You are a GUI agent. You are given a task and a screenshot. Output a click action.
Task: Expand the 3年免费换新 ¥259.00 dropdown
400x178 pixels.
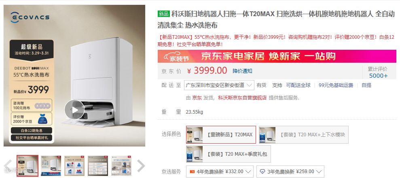(290, 172)
